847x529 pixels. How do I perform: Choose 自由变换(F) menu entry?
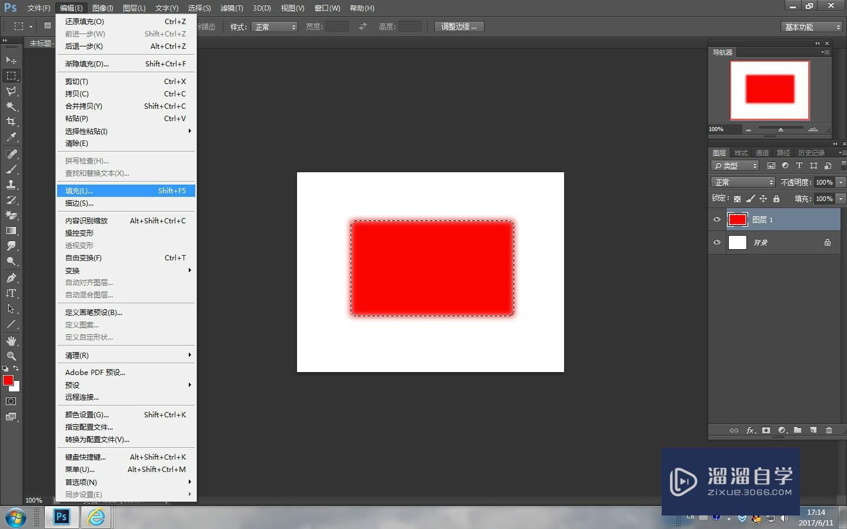click(126, 257)
